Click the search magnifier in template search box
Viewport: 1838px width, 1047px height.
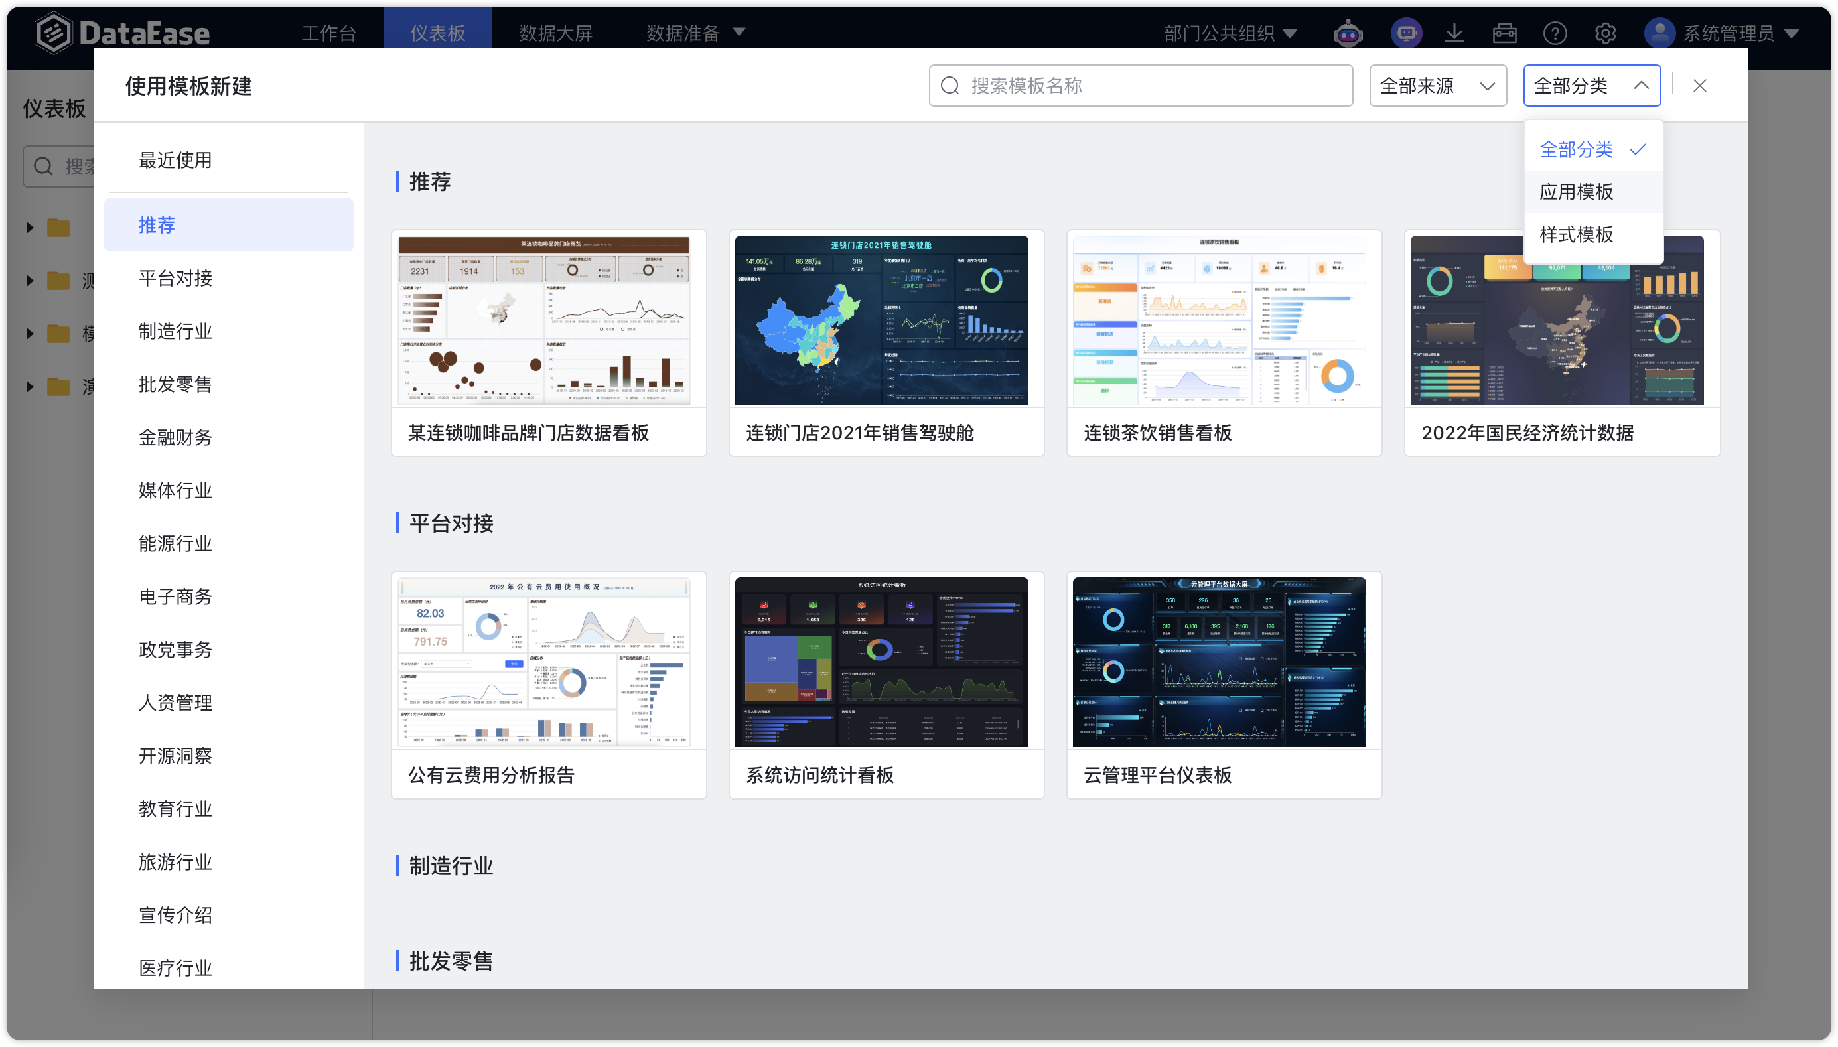pos(950,86)
